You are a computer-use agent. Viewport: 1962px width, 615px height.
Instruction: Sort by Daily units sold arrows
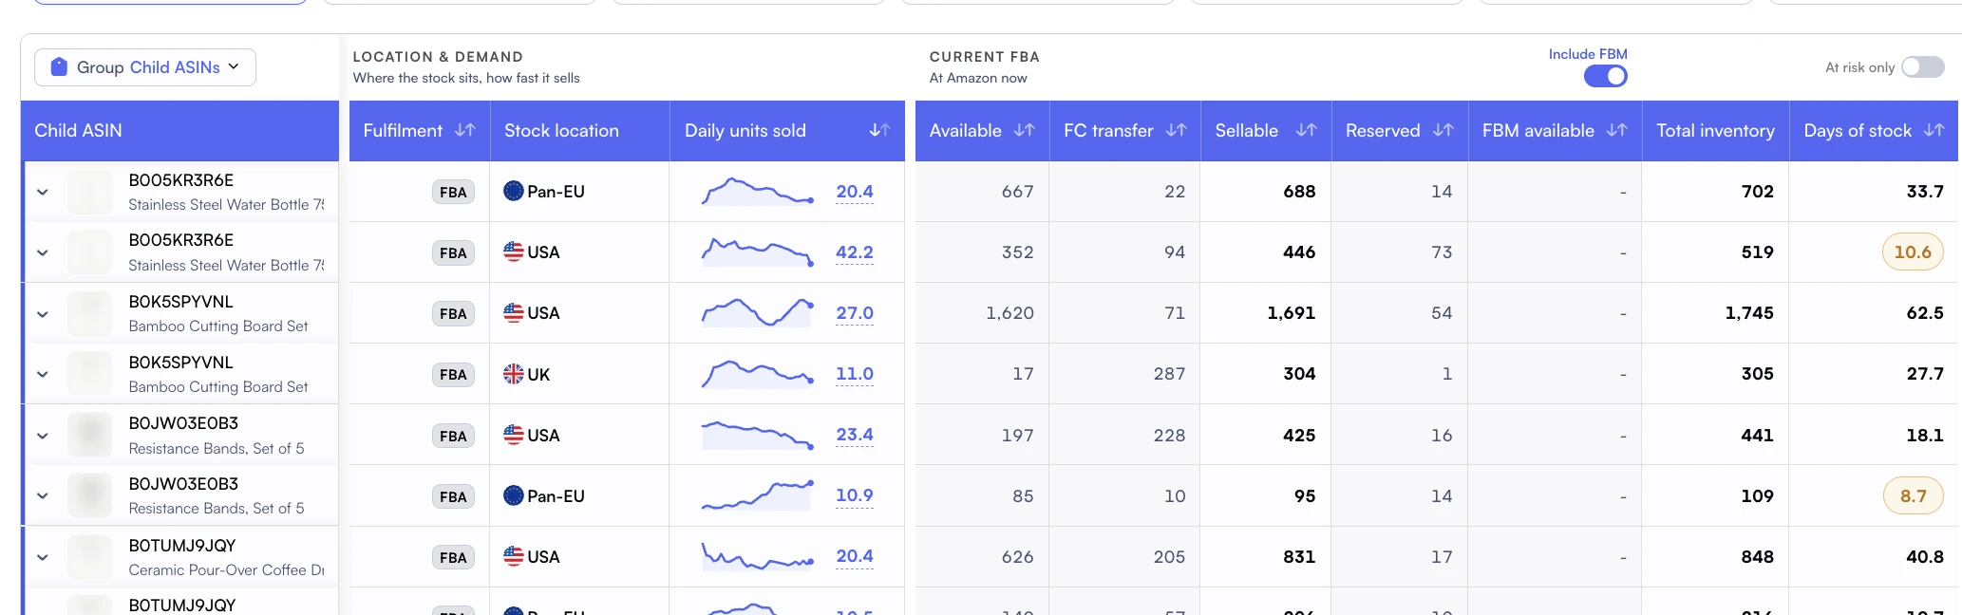click(879, 130)
